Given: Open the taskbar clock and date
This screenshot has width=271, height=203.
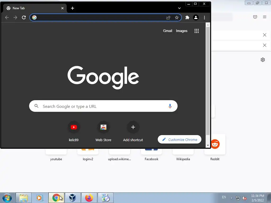Looking at the screenshot, I should pyautogui.click(x=258, y=198).
